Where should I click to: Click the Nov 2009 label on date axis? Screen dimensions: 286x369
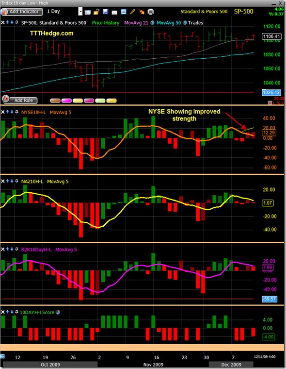153,365
